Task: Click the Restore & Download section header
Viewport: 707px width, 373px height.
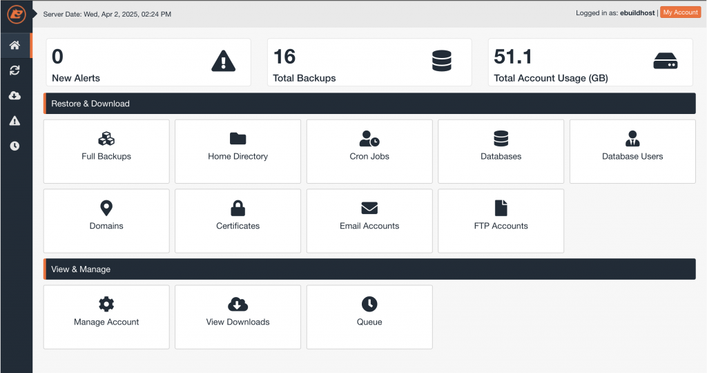Action: click(369, 104)
